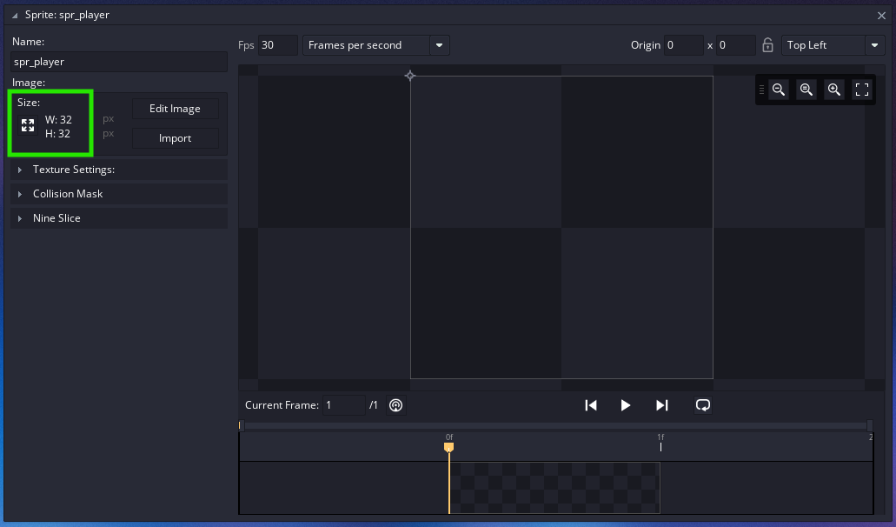Open the Frames per second dropdown
Viewport: 896px width, 527px height.
pyautogui.click(x=439, y=45)
